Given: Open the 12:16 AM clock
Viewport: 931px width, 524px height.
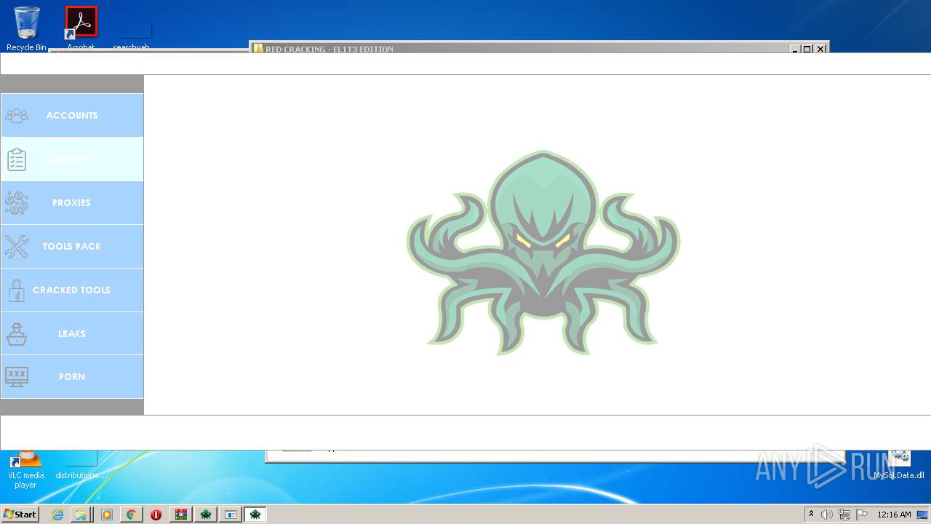Looking at the screenshot, I should [x=894, y=515].
